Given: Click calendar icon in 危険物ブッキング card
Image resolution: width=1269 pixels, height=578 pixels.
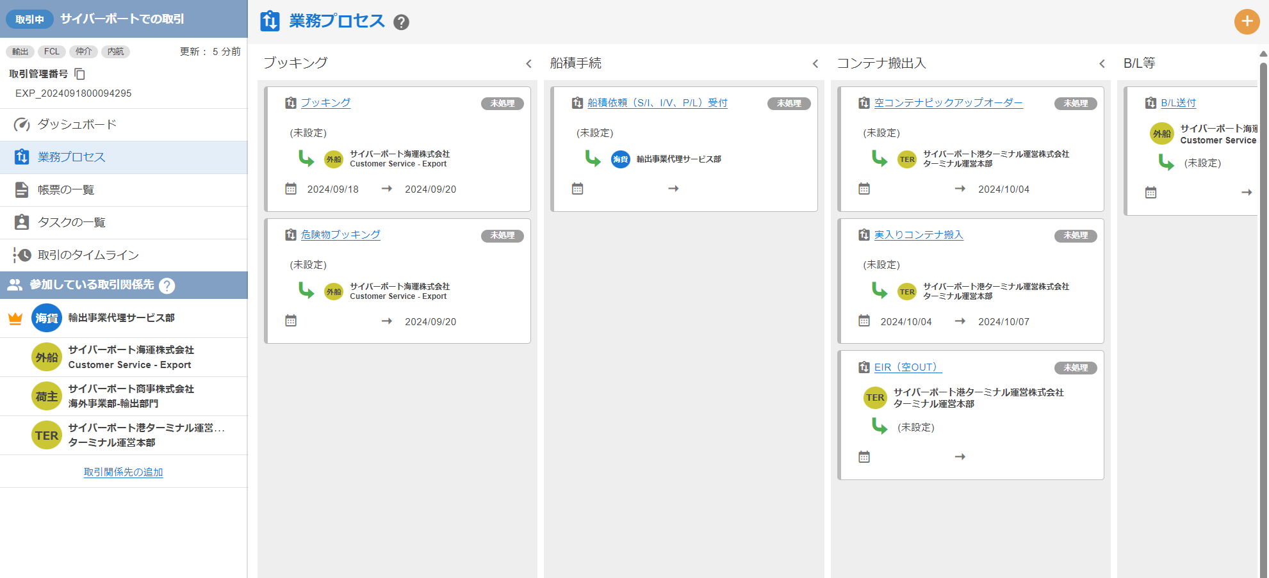Looking at the screenshot, I should tap(291, 321).
